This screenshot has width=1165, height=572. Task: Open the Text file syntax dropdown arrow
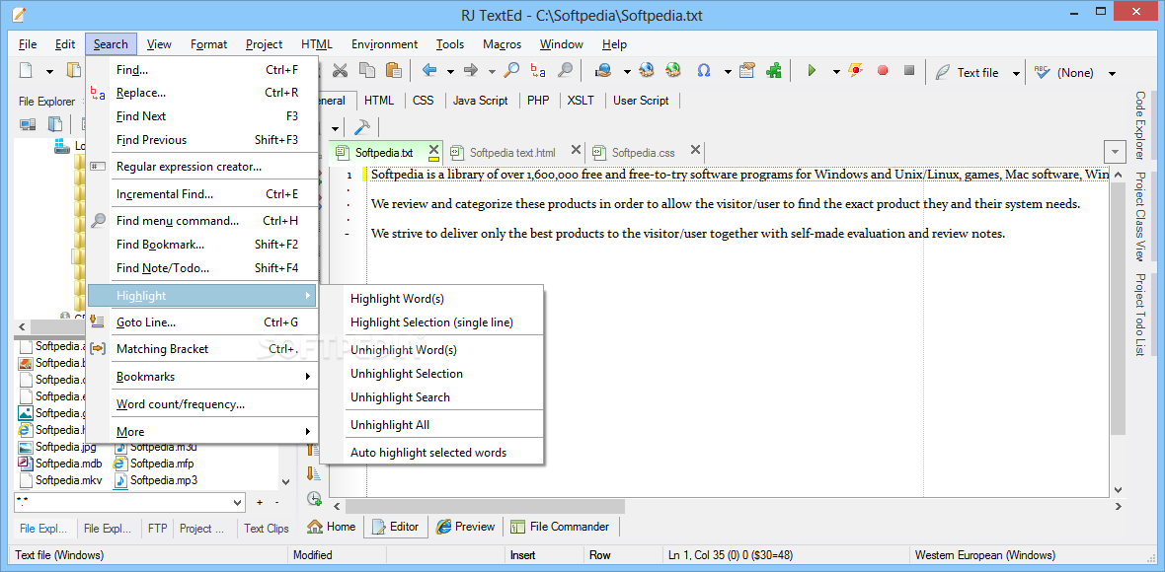pos(1016,73)
